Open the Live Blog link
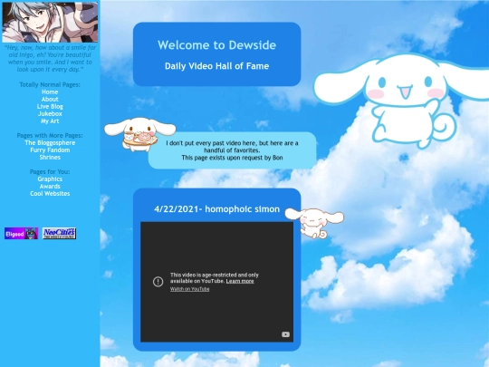Screen dimensions: 489x367 click(50, 106)
